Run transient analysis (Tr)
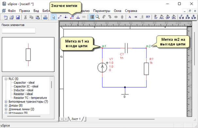The width and height of the screenshot is (198, 128). (156, 17)
